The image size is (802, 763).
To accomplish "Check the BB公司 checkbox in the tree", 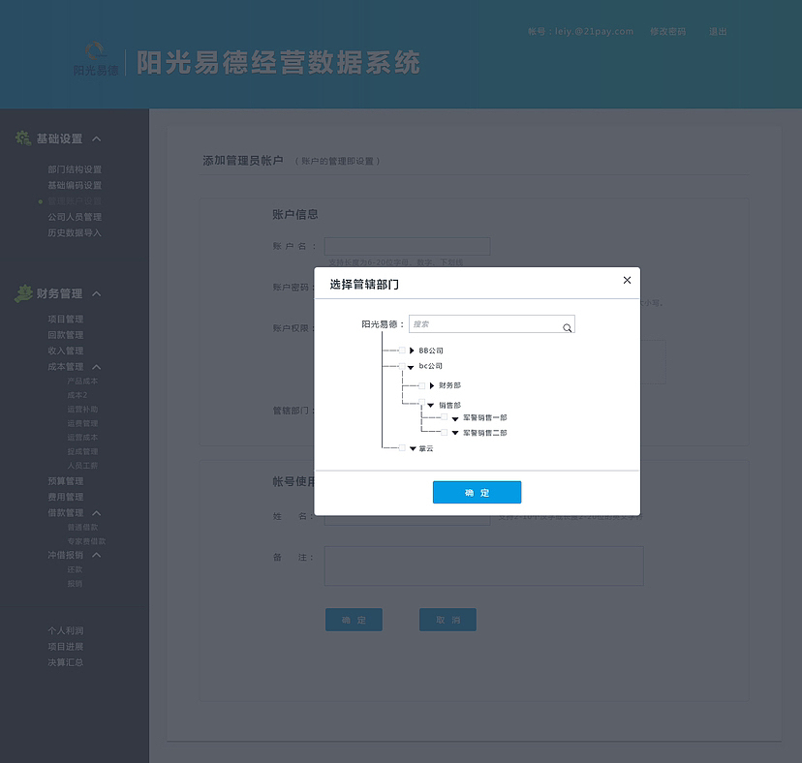I will [x=401, y=350].
